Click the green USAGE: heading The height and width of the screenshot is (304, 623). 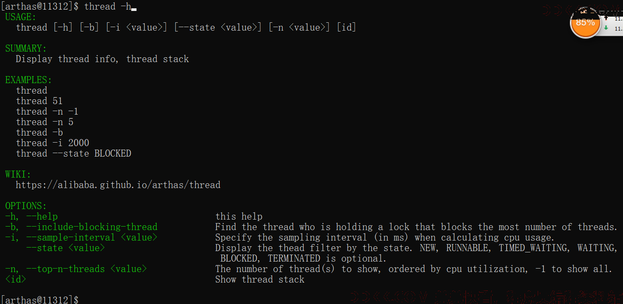click(21, 17)
